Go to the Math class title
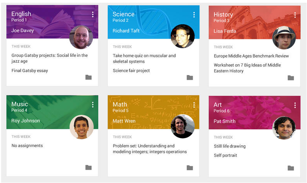 (120, 104)
